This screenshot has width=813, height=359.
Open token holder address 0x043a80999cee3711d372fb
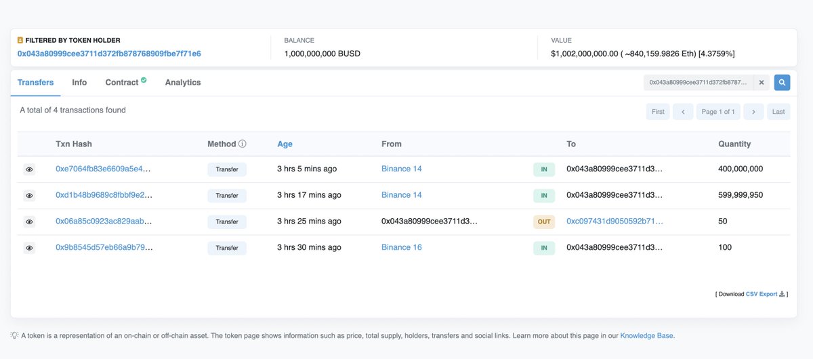pos(109,54)
